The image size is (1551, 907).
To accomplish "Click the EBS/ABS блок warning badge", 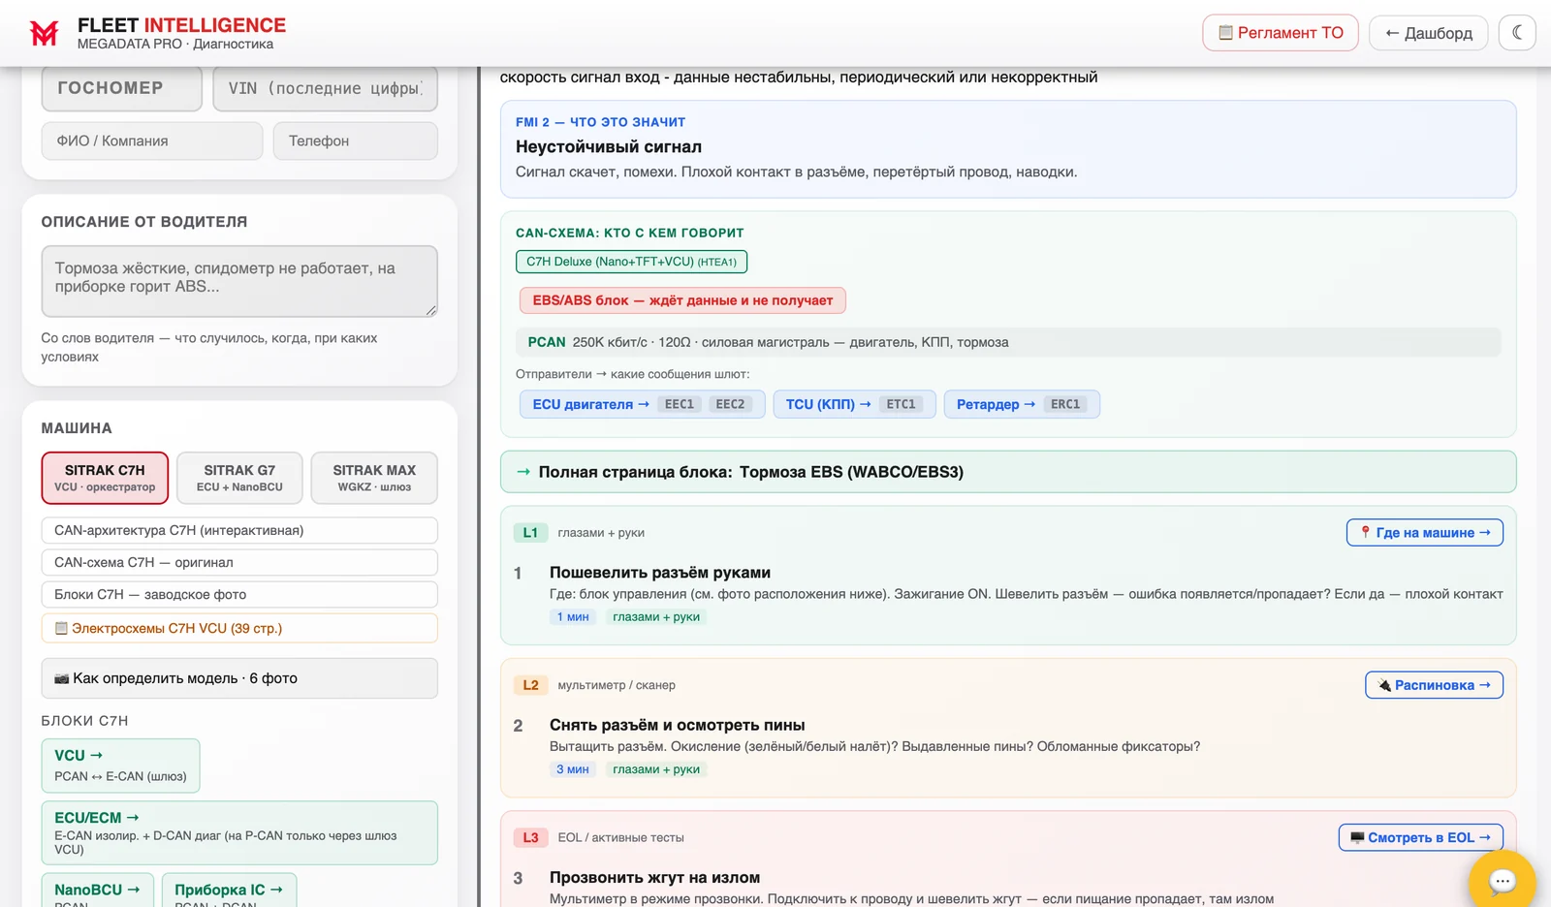I will [x=682, y=300].
